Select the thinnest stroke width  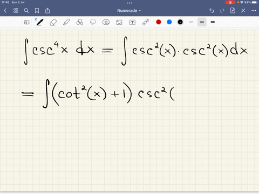pyautogui.click(x=191, y=22)
